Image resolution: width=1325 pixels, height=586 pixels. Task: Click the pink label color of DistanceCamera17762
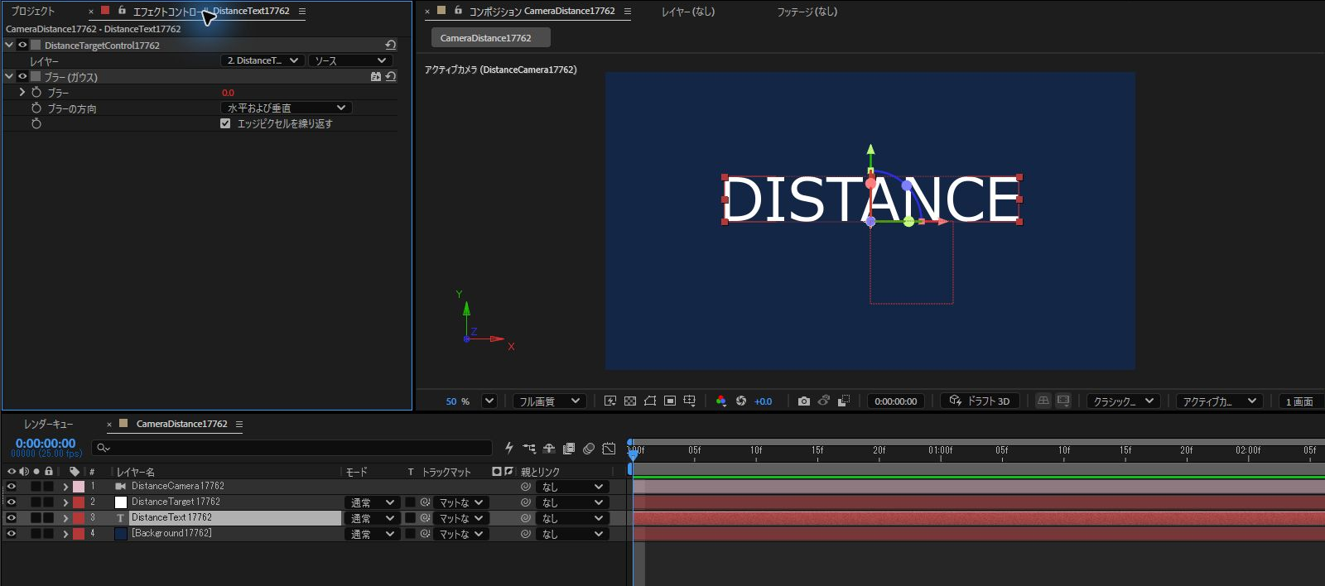click(79, 487)
